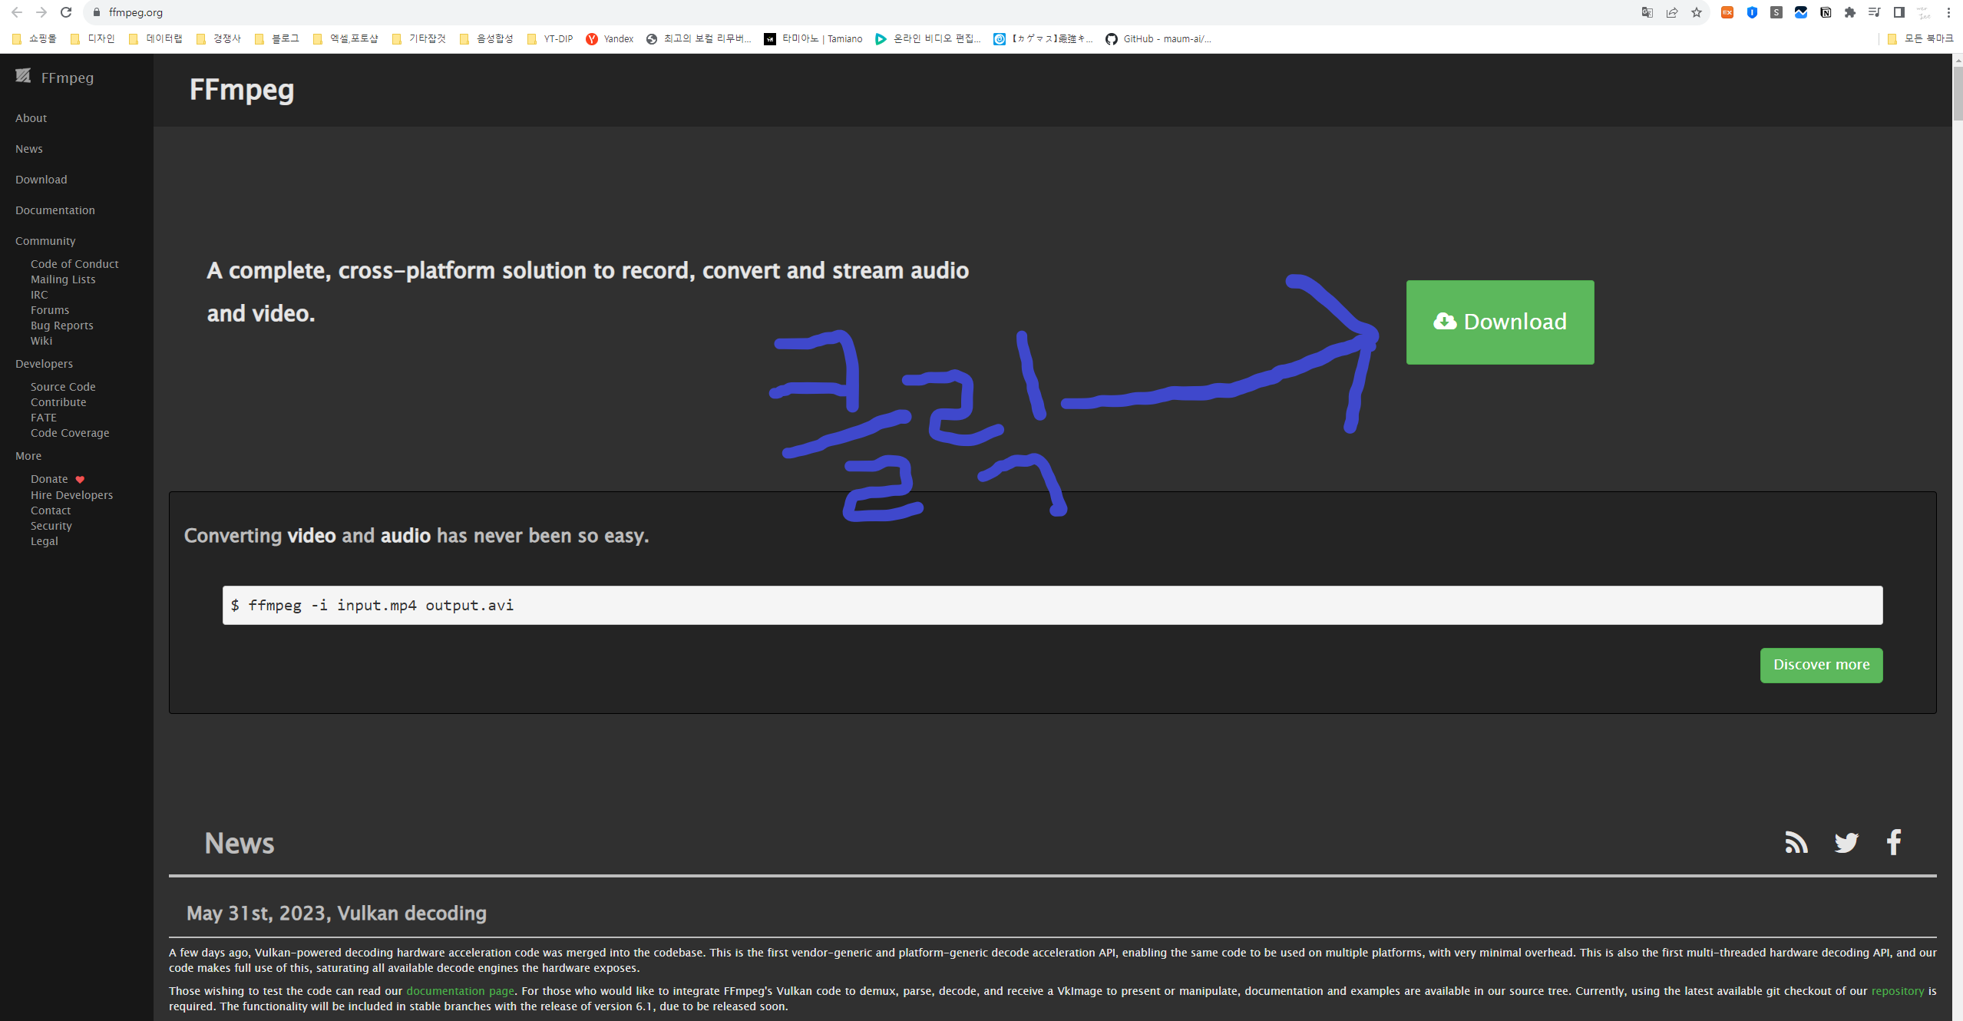Go to Download in the sidebar
1963x1021 pixels.
coord(41,180)
